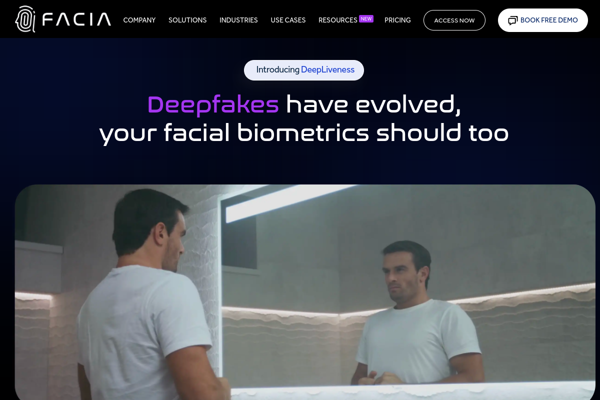Open the Use Cases menu
Image resolution: width=600 pixels, height=400 pixels.
pos(288,20)
